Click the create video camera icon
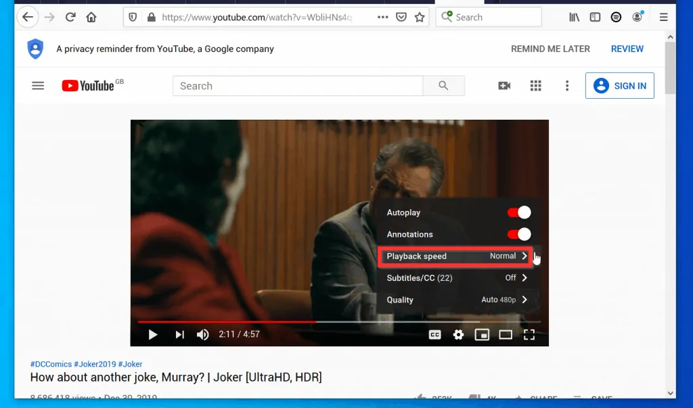 tap(504, 86)
